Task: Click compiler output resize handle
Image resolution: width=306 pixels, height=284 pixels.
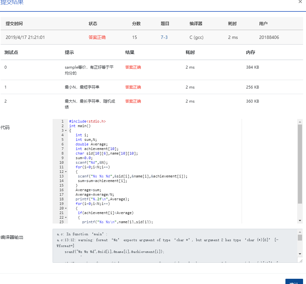Action: click(x=301, y=261)
